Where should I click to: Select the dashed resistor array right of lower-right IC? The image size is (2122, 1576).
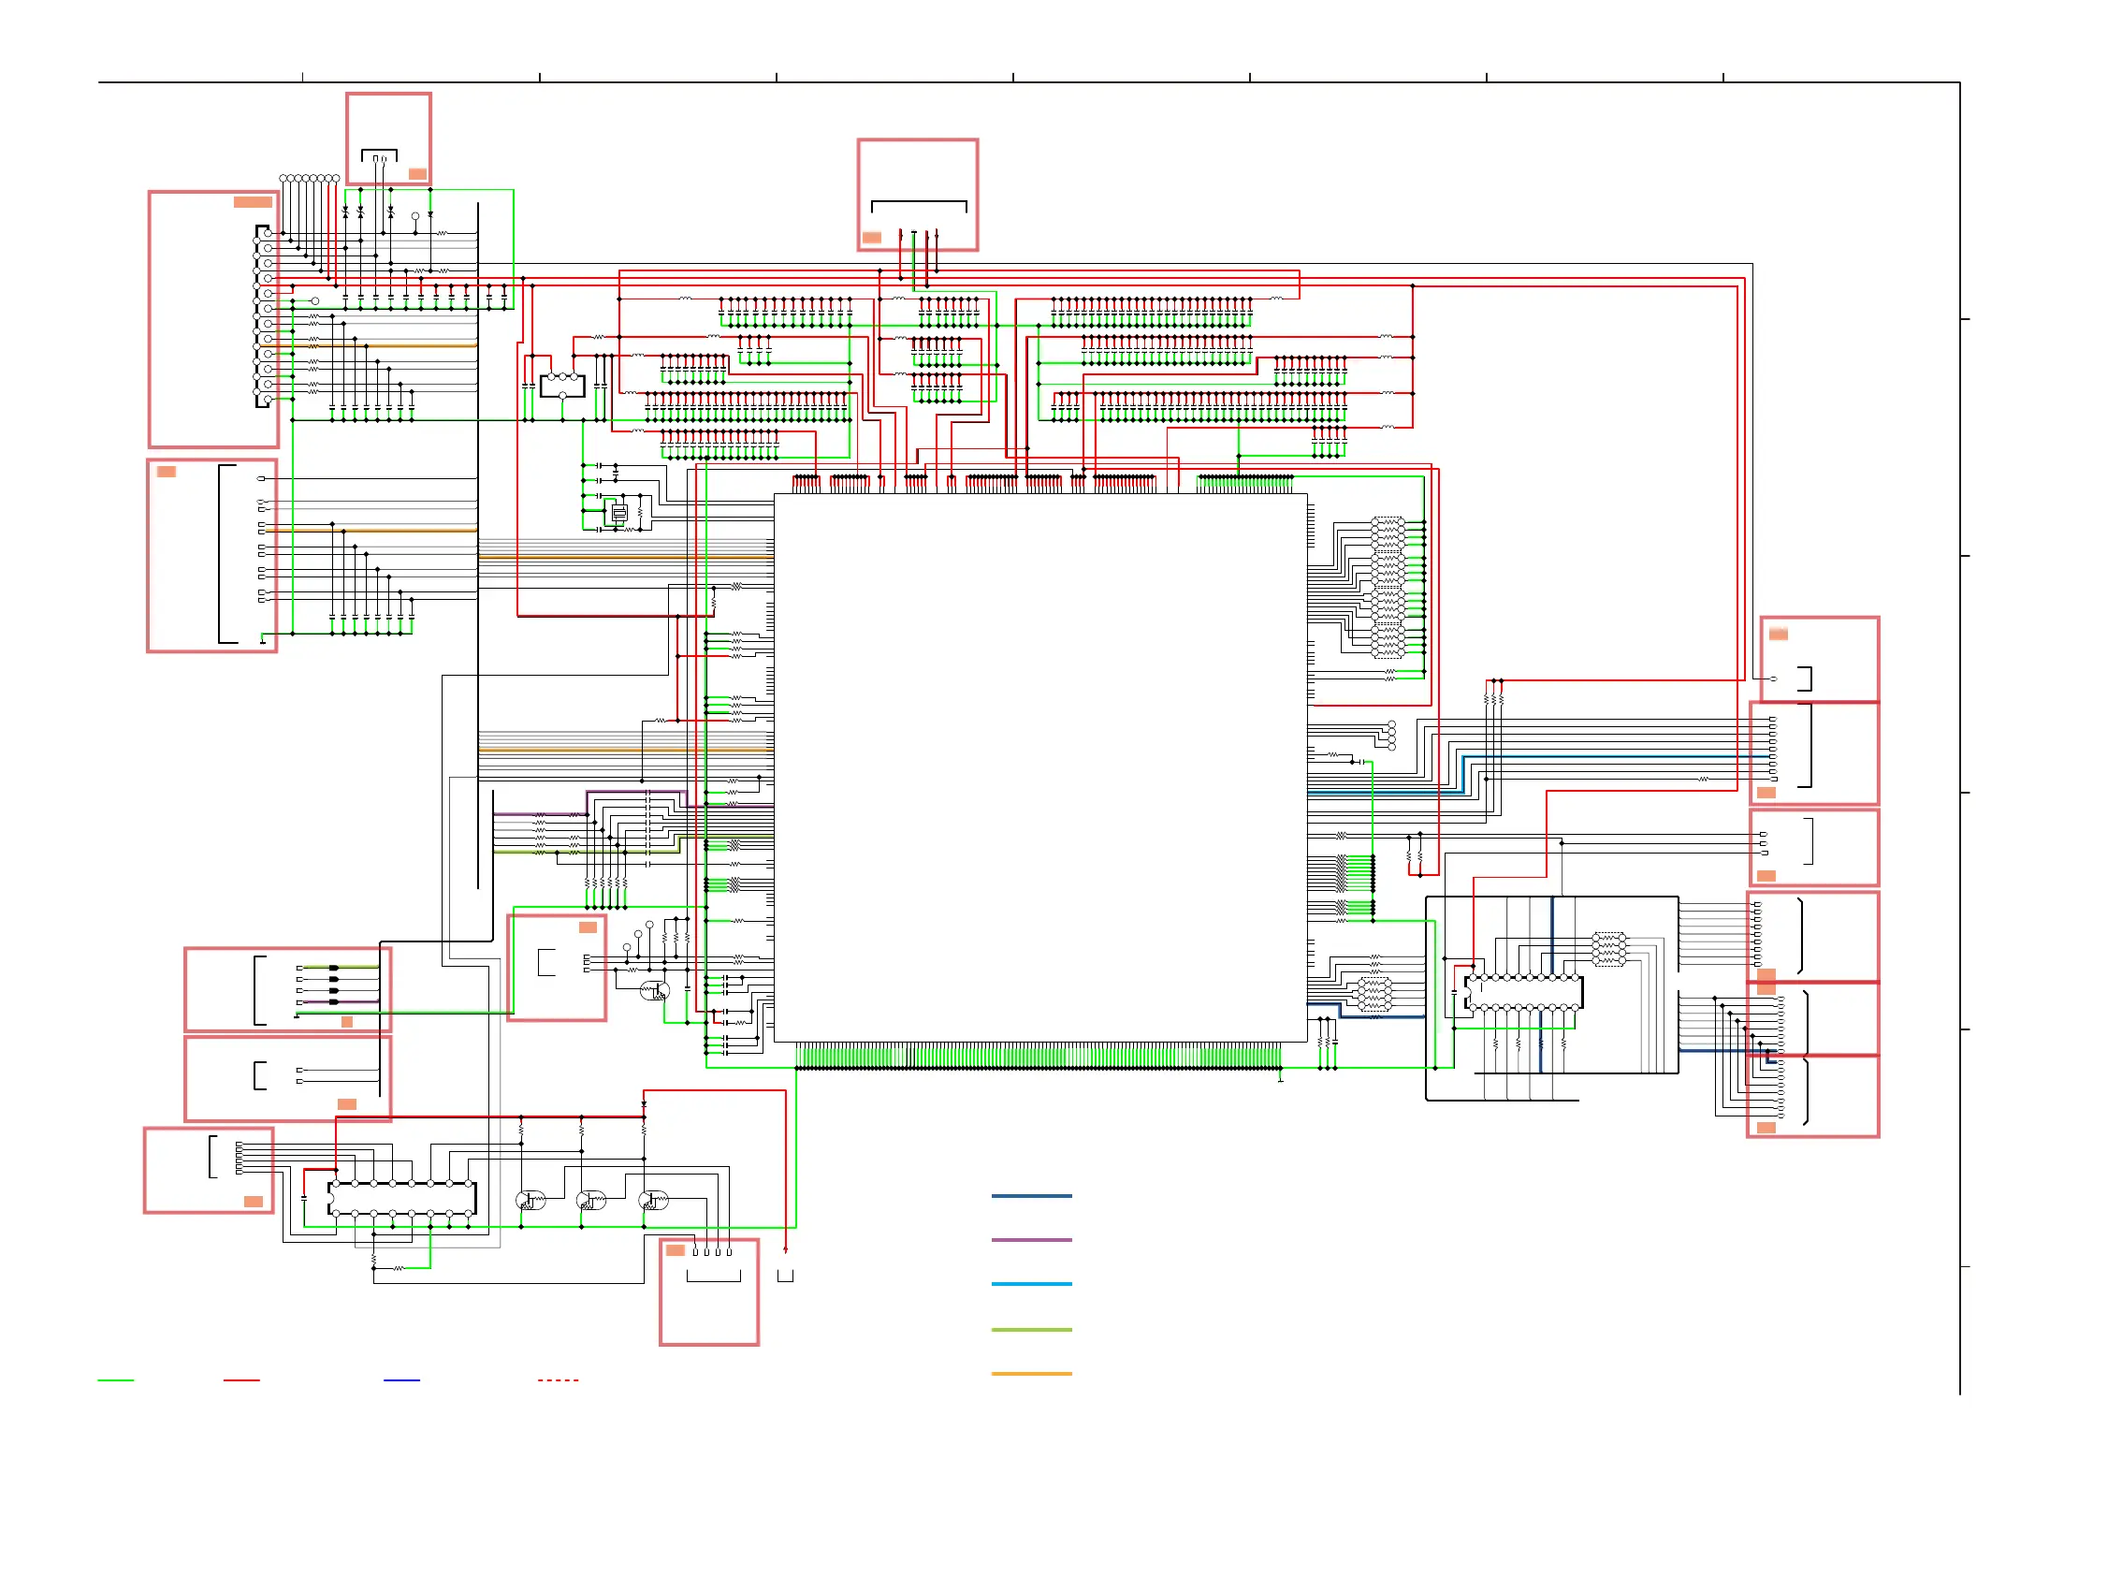tap(1608, 949)
